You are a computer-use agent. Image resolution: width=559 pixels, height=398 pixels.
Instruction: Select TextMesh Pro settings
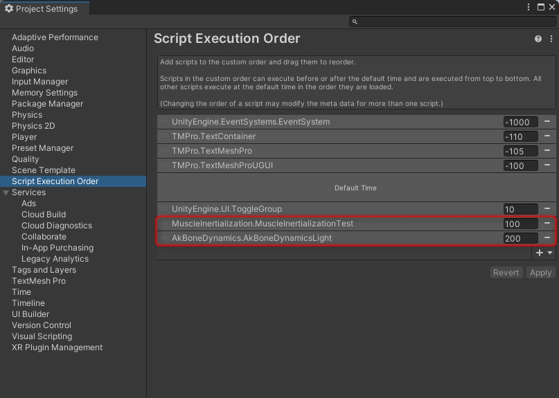pos(39,281)
